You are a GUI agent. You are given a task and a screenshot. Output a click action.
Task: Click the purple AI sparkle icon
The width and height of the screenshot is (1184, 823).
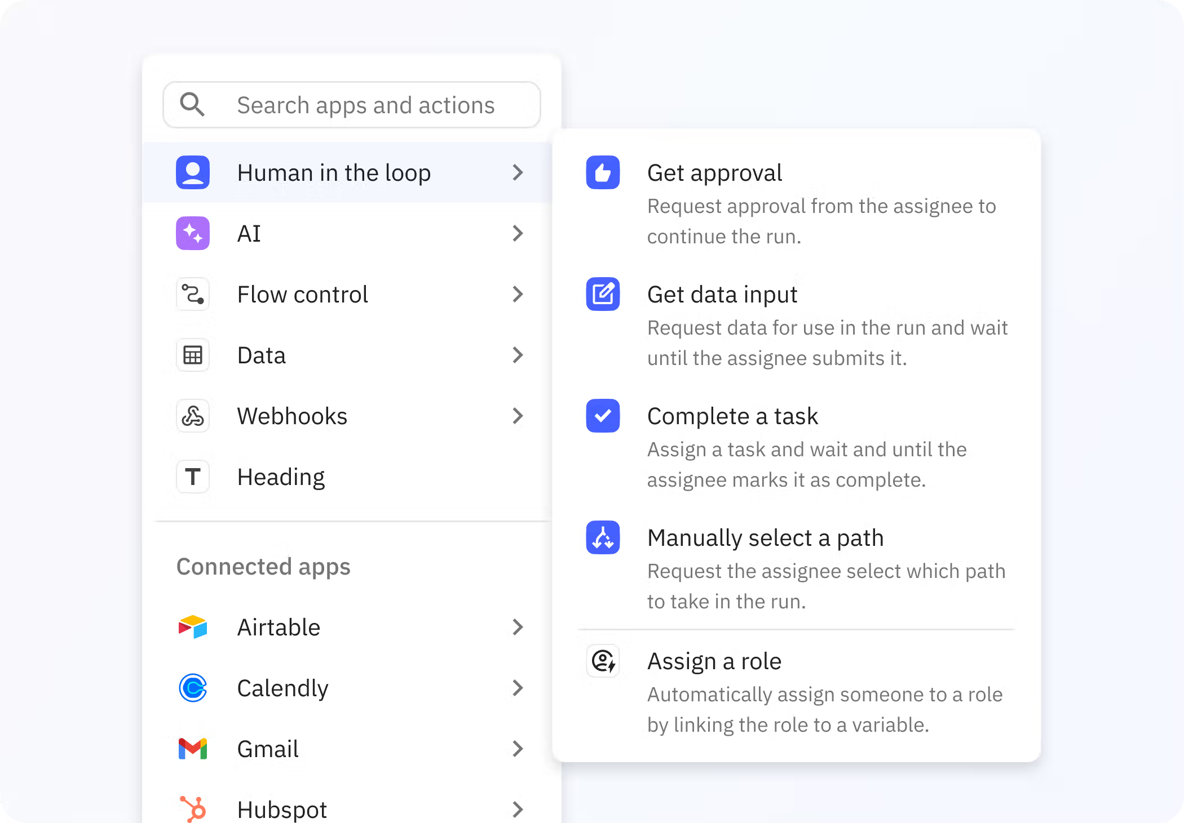click(193, 233)
